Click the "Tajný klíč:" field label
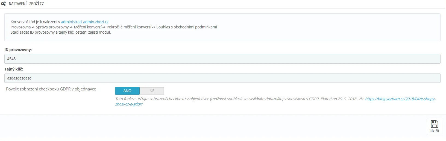 coord(14,69)
